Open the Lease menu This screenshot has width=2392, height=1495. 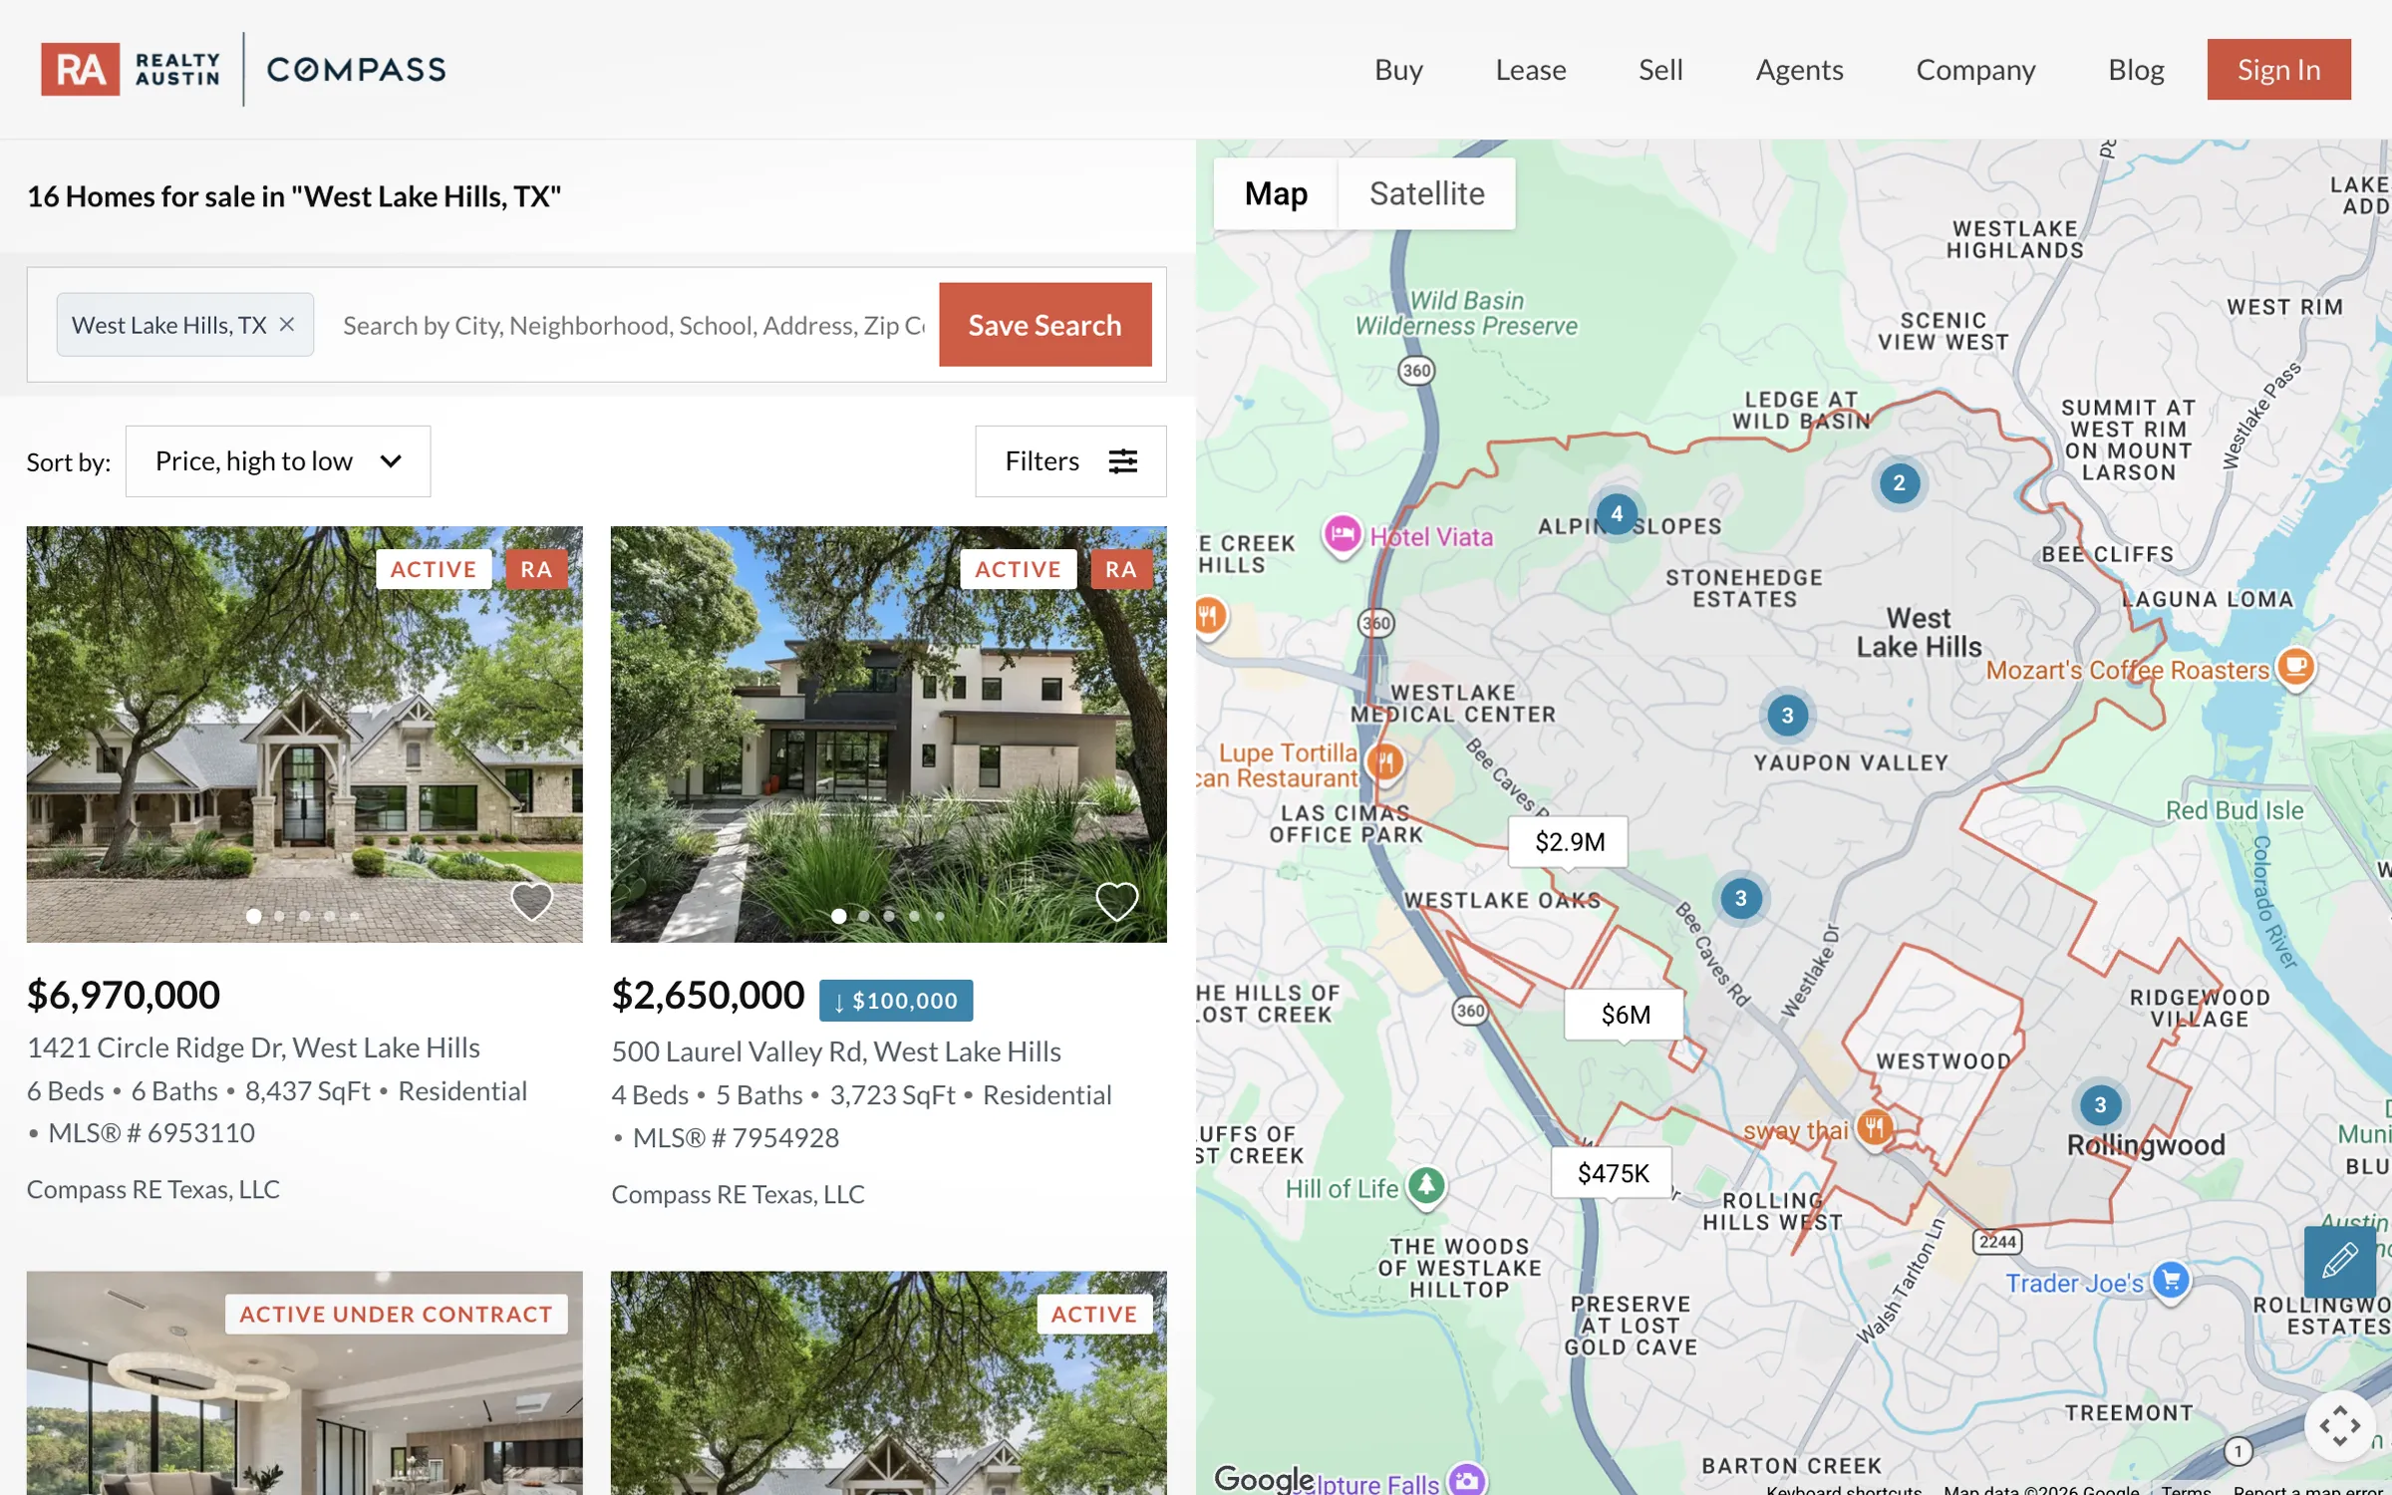1531,70
